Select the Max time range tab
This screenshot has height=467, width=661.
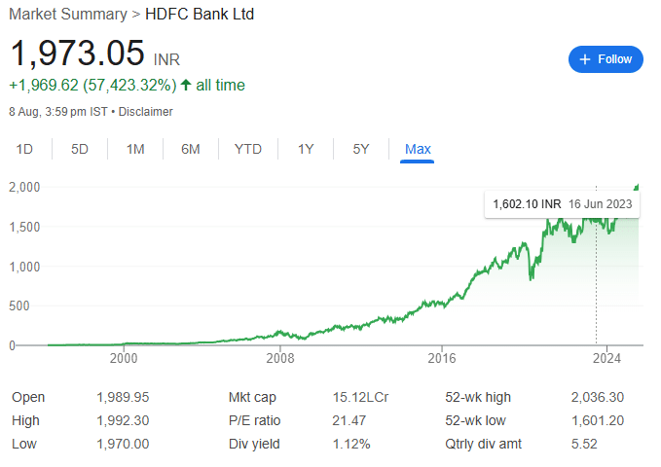418,149
